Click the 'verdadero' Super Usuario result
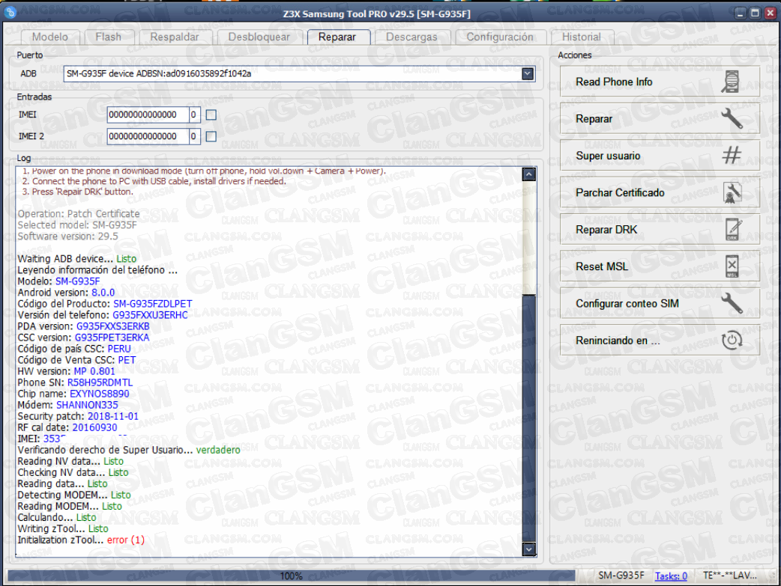Screen dimensions: 781x586 click(x=217, y=450)
